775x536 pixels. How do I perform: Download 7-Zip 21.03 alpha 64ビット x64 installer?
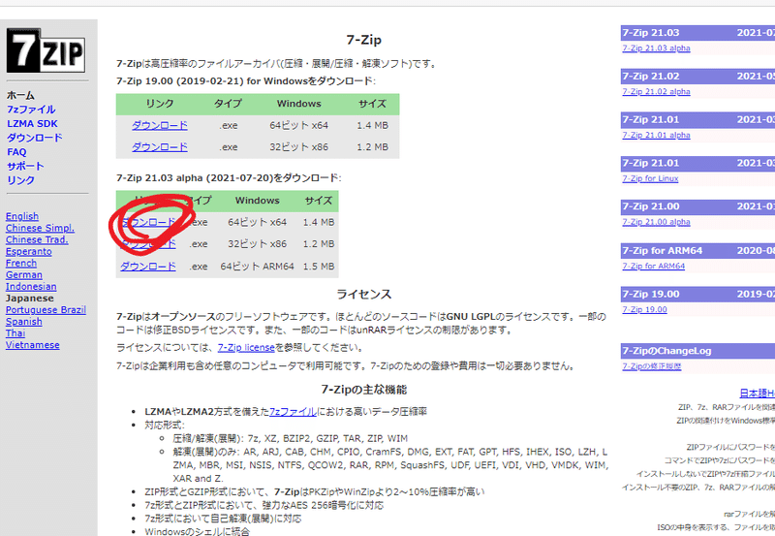pos(148,223)
